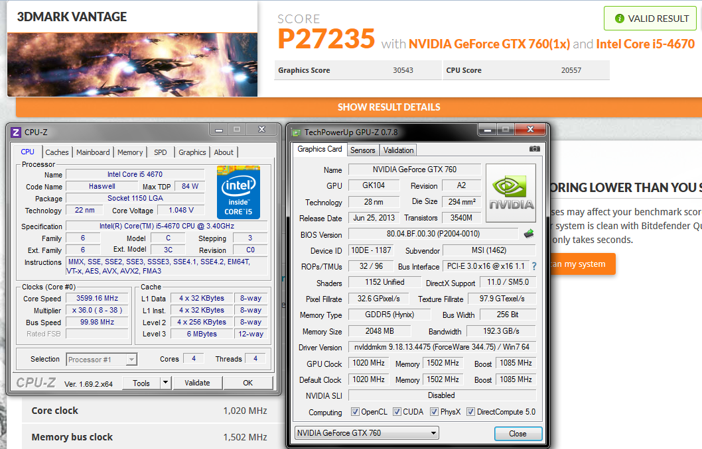Click the Multiplier x 36.0 value
The width and height of the screenshot is (702, 449).
click(x=97, y=310)
